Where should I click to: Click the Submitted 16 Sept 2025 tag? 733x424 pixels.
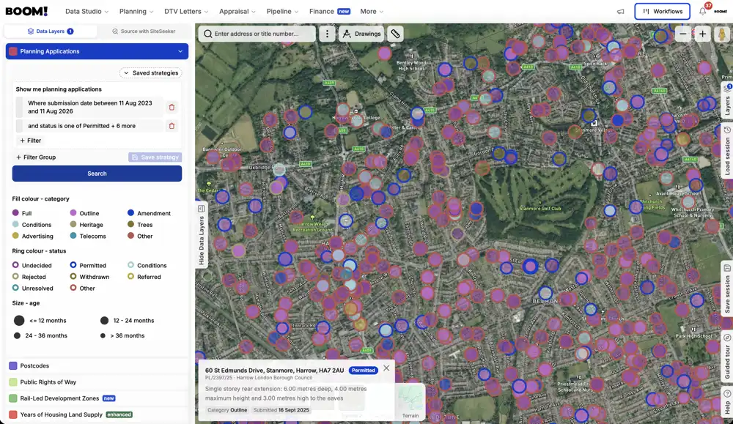point(281,410)
